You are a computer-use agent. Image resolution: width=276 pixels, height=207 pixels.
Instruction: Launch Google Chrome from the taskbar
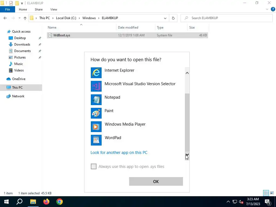pos(60,202)
